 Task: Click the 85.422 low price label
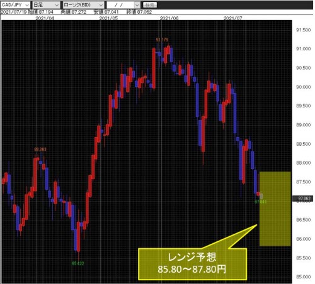[78, 263]
